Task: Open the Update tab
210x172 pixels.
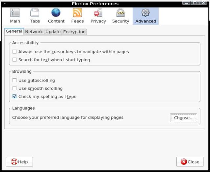Action: pos(53,32)
